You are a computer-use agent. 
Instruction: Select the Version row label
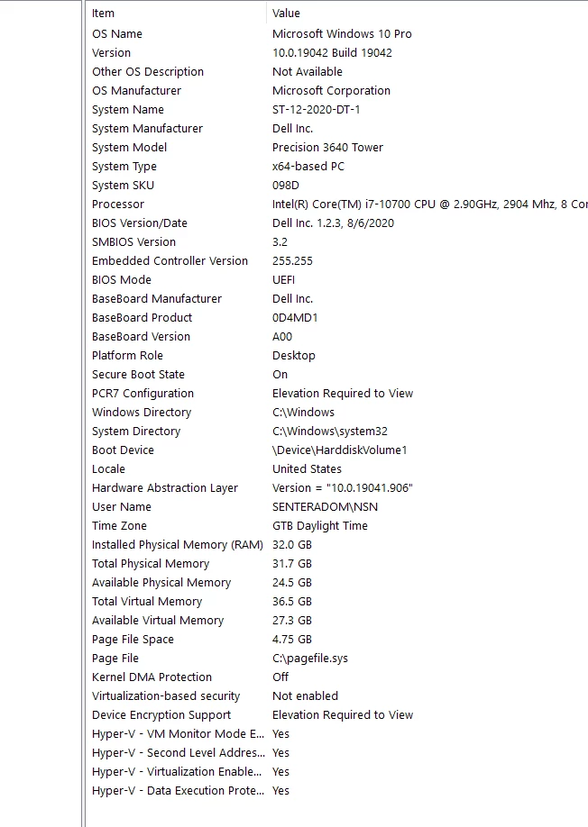click(111, 53)
